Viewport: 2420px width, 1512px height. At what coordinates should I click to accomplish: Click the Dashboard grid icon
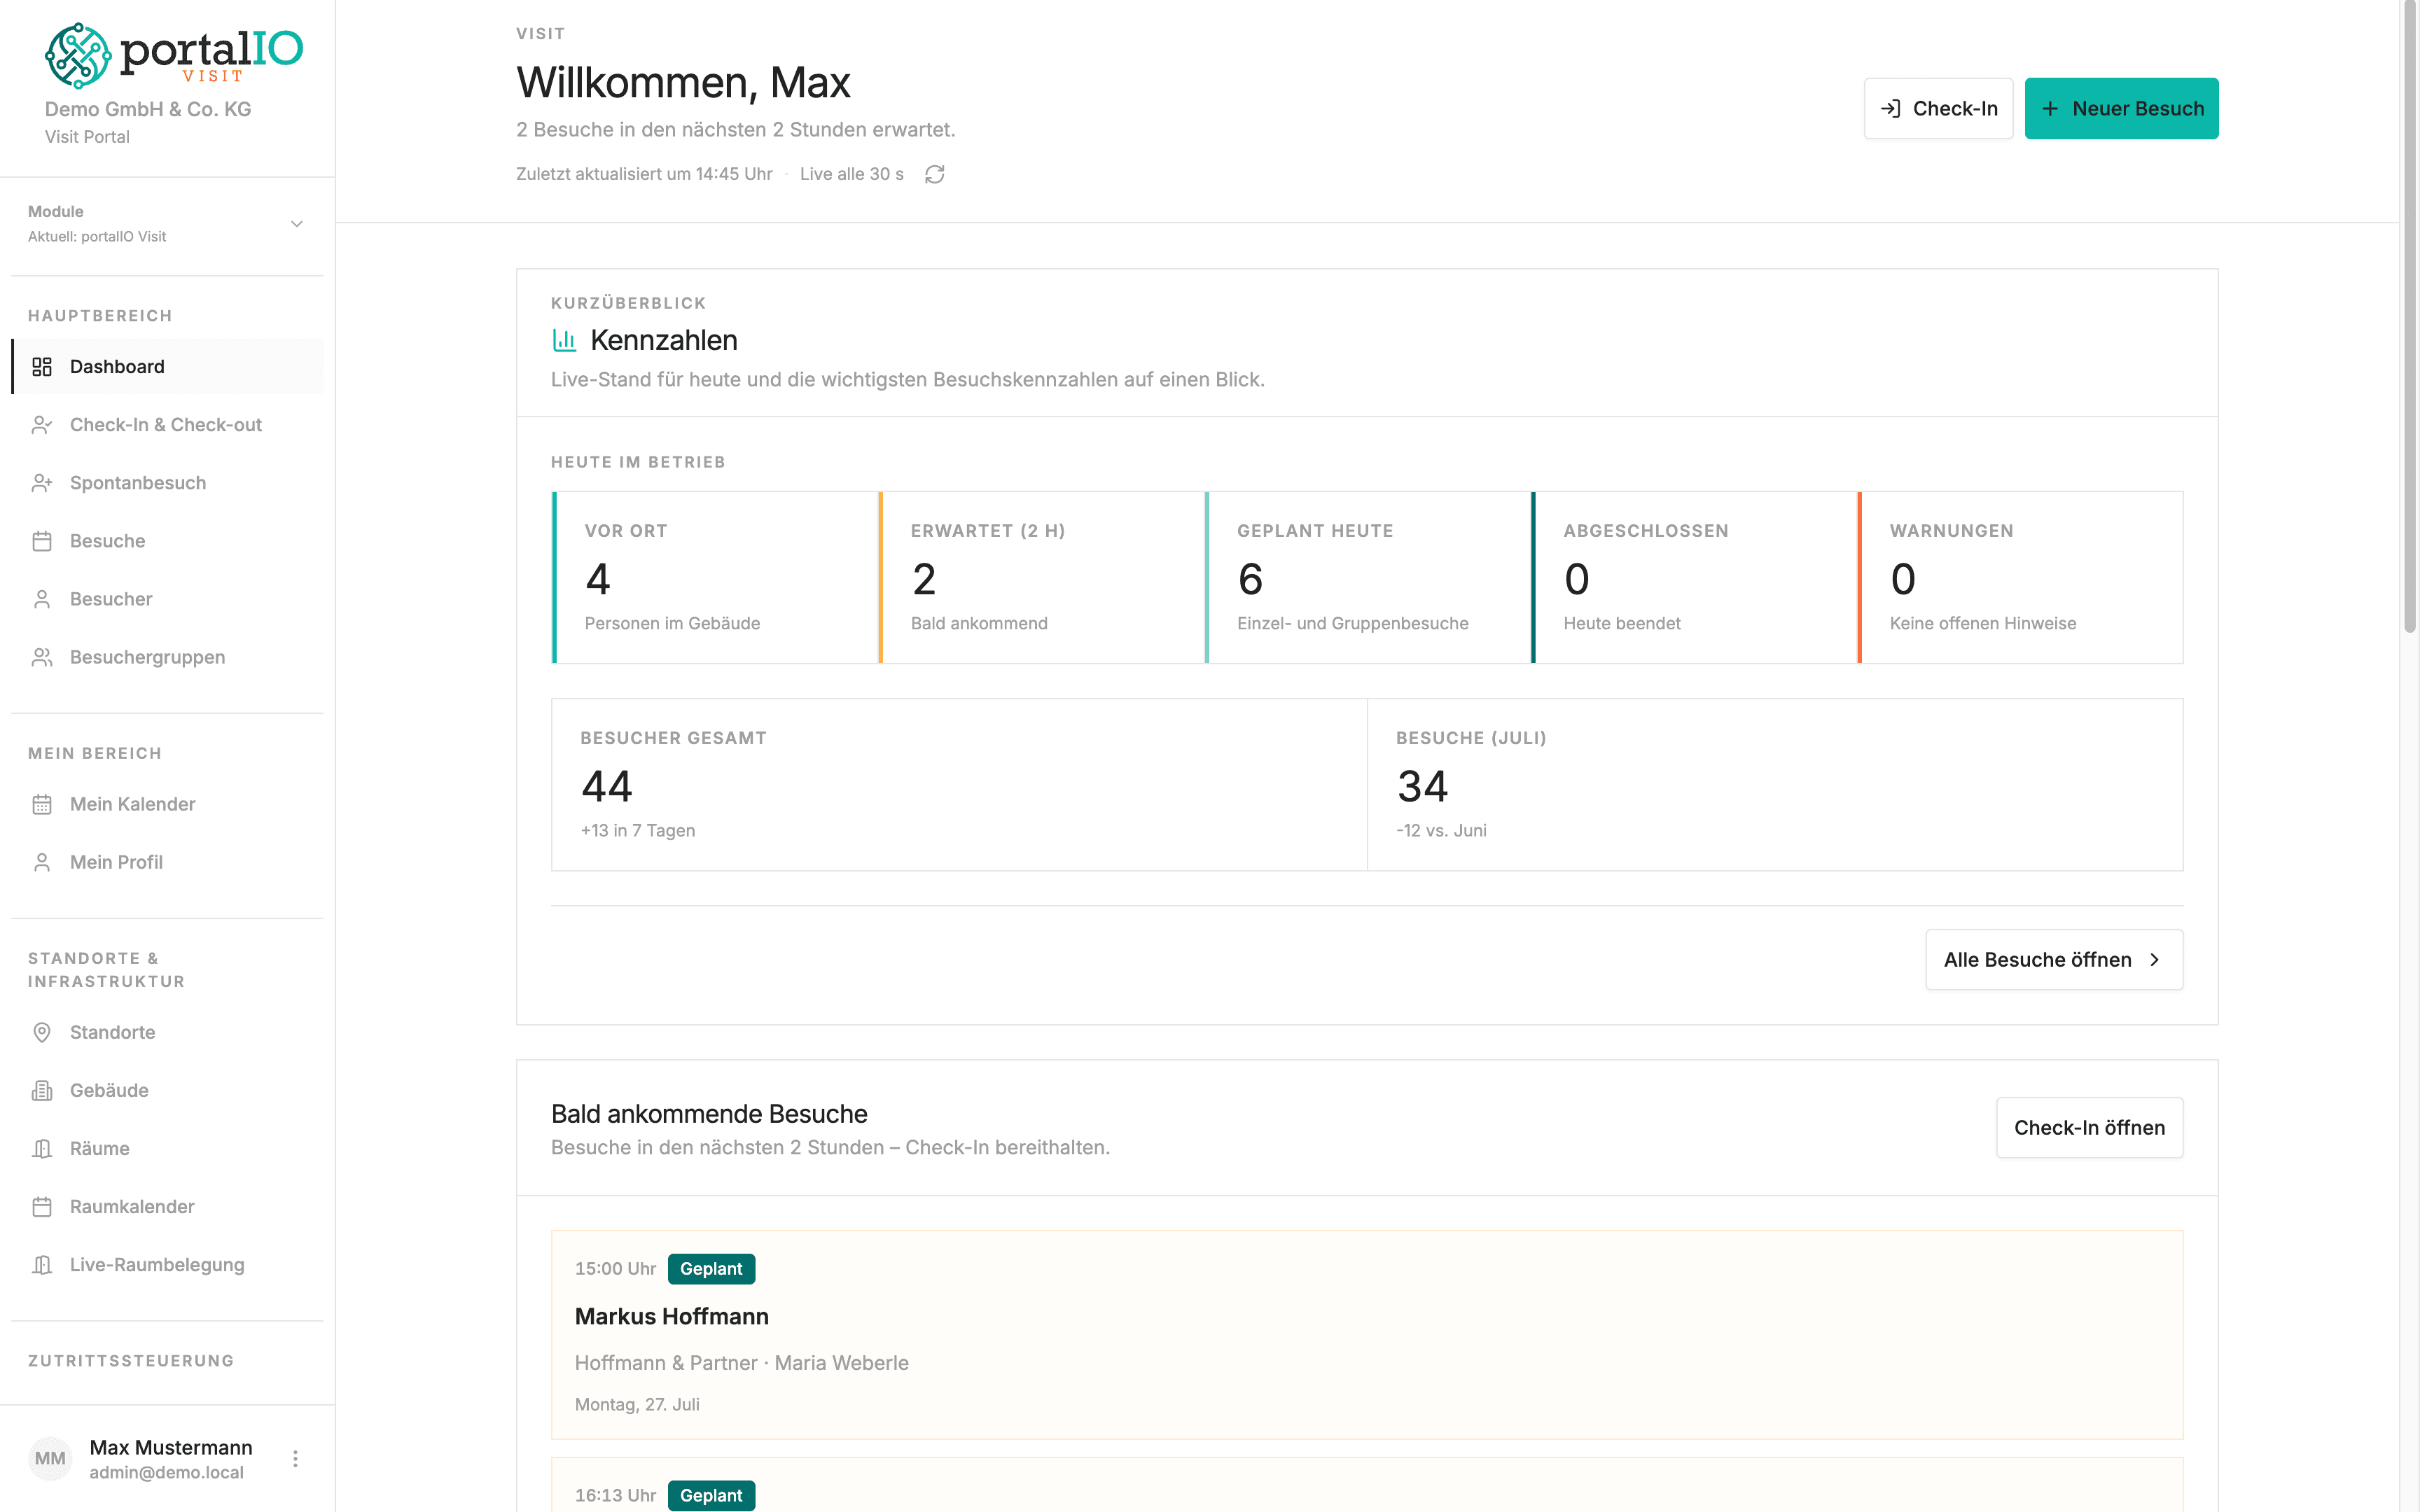pyautogui.click(x=42, y=367)
